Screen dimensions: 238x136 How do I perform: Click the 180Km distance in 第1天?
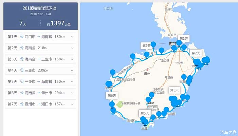pyautogui.click(x=60, y=37)
